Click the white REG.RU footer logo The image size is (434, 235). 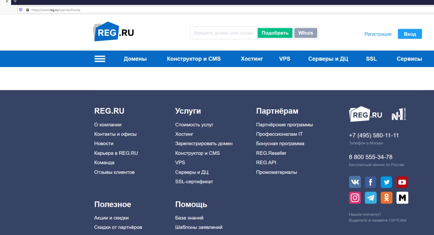[x=366, y=114]
